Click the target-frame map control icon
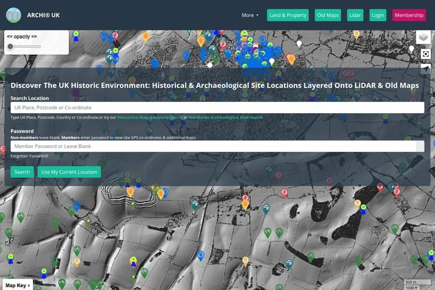This screenshot has width=435, height=290. pos(425,54)
